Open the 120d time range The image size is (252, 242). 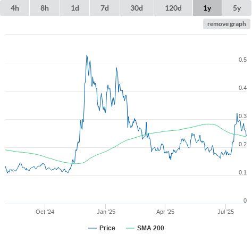[x=173, y=8]
